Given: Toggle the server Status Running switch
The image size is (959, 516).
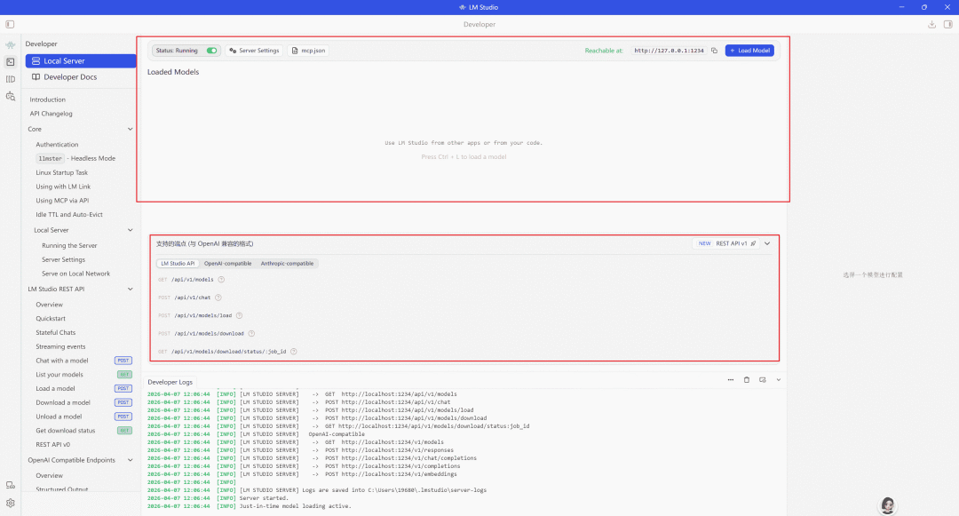Looking at the screenshot, I should (211, 51).
